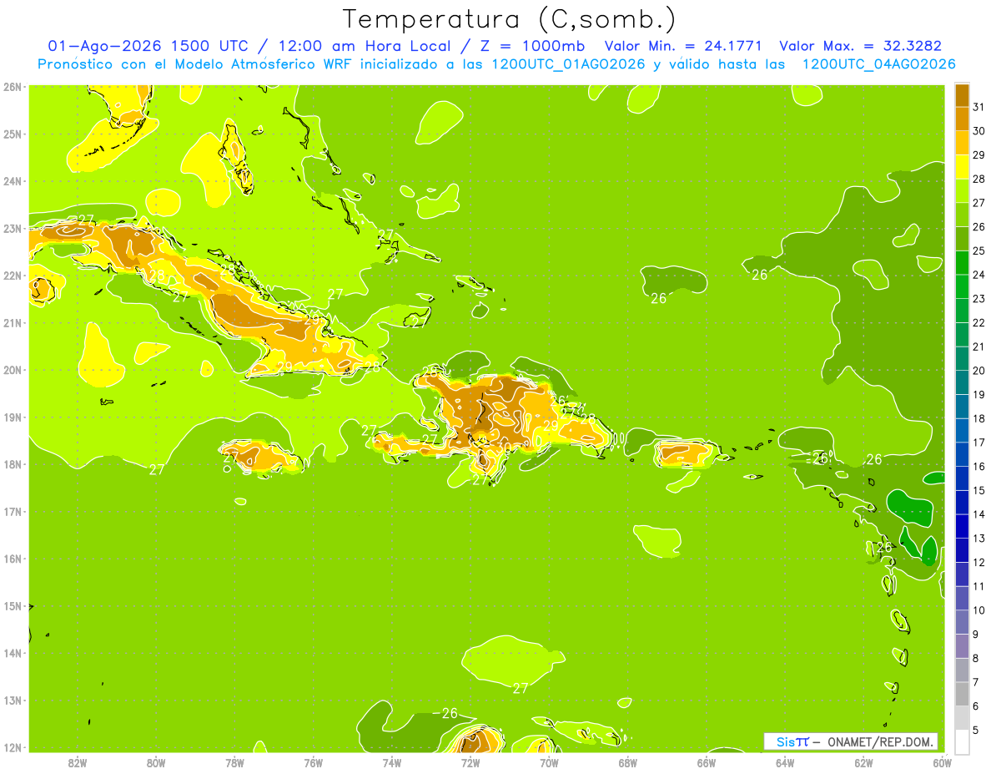Viewport: 1001px width, 774px height.
Task: Click the color scale label 31
Action: click(979, 106)
